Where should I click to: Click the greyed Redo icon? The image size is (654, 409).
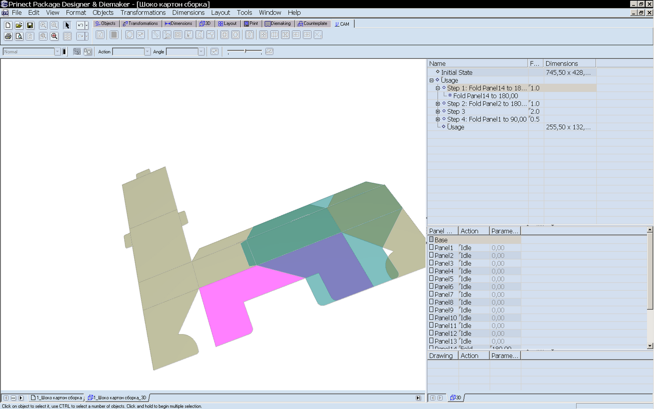[x=80, y=36]
